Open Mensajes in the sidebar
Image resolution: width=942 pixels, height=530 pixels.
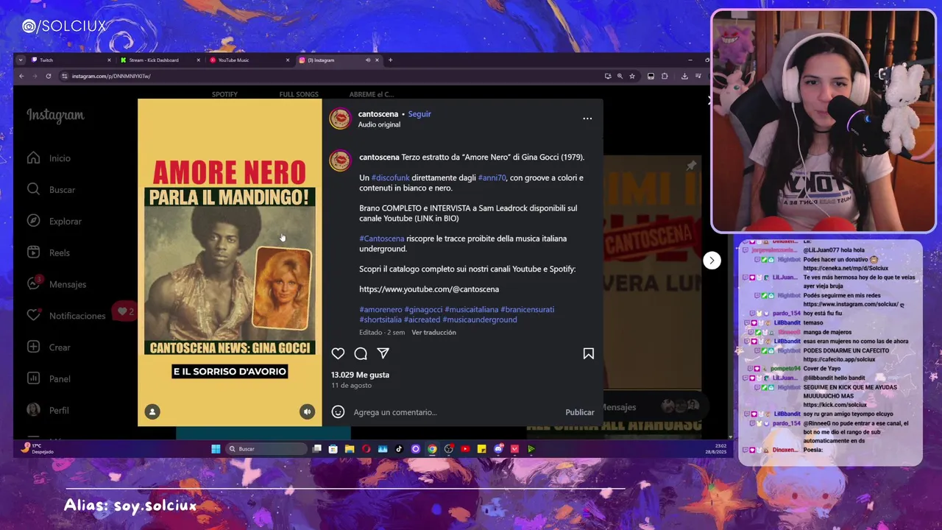pyautogui.click(x=56, y=284)
